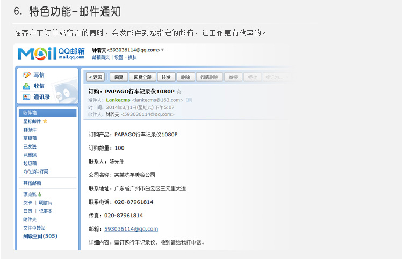Image resolution: width=403 pixels, height=259 pixels.
Task: Click the company name 某某洗车美容公司
Action: (x=135, y=175)
